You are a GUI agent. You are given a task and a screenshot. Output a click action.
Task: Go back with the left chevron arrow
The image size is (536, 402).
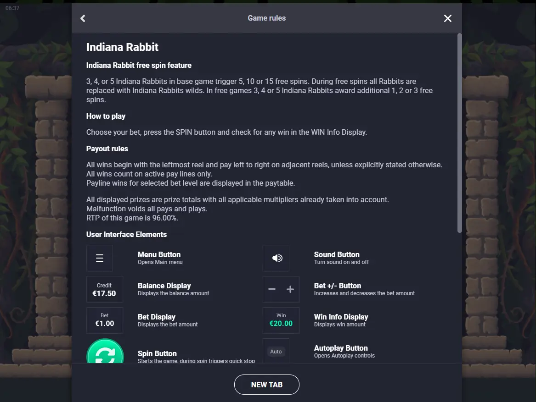[83, 18]
